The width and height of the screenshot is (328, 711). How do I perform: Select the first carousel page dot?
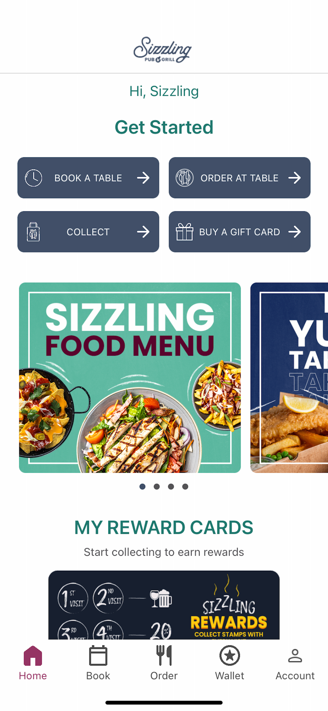(142, 487)
